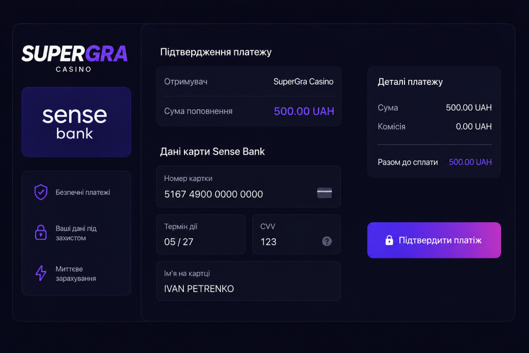The height and width of the screenshot is (353, 529).
Task: Click the Сума row value 500.00 UAH
Action: coord(469,108)
